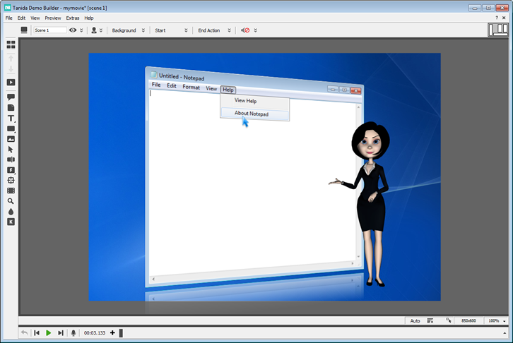Play the scene with green play button
Viewport: 513px width, 343px height.
pos(49,333)
